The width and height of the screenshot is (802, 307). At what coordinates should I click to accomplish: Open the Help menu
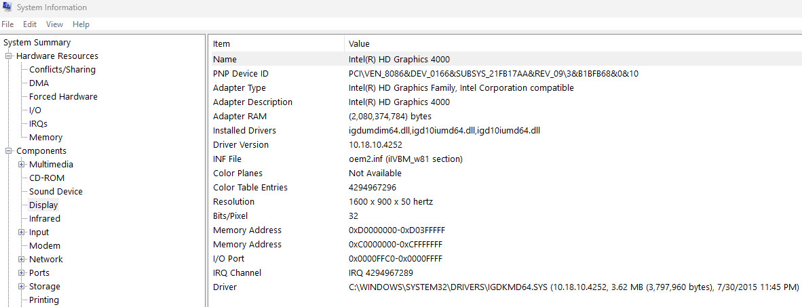click(81, 24)
